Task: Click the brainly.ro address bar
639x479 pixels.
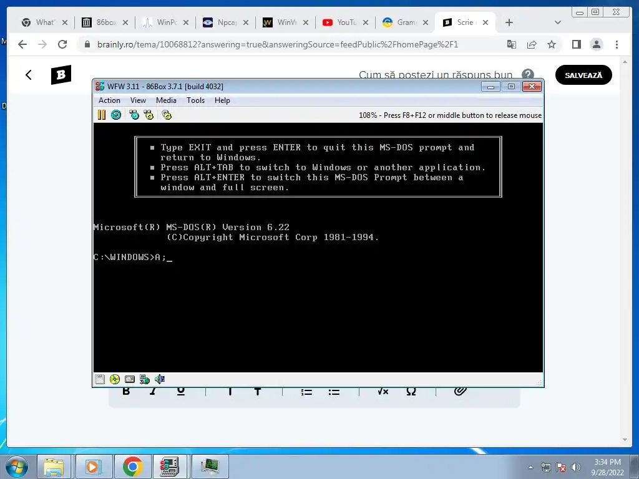Action: coord(277,44)
